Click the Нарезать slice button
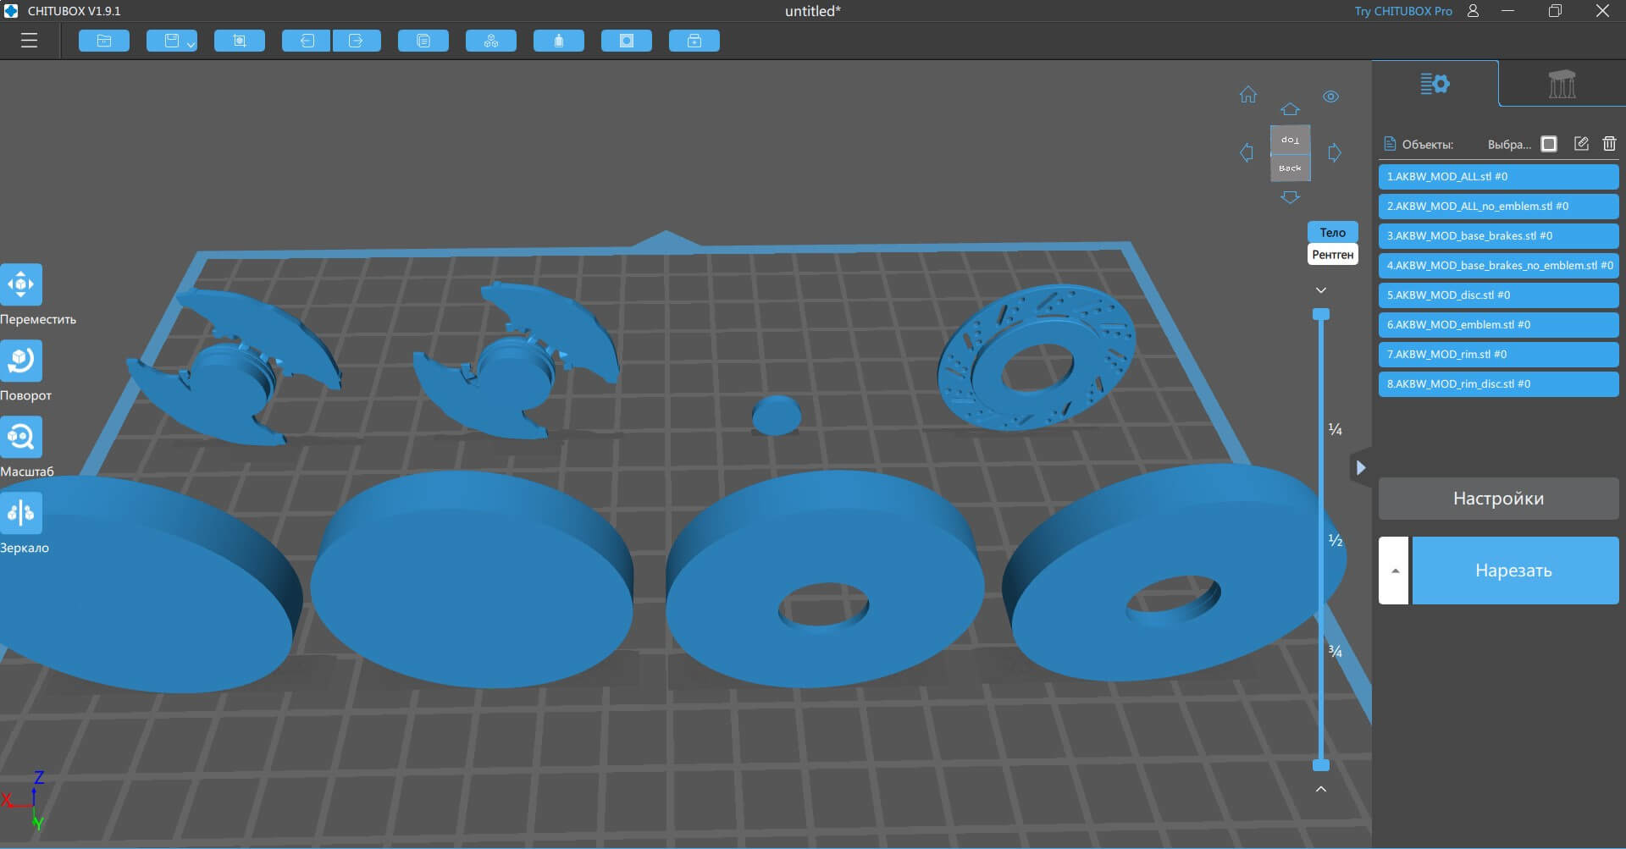This screenshot has height=849, width=1626. coord(1514,571)
